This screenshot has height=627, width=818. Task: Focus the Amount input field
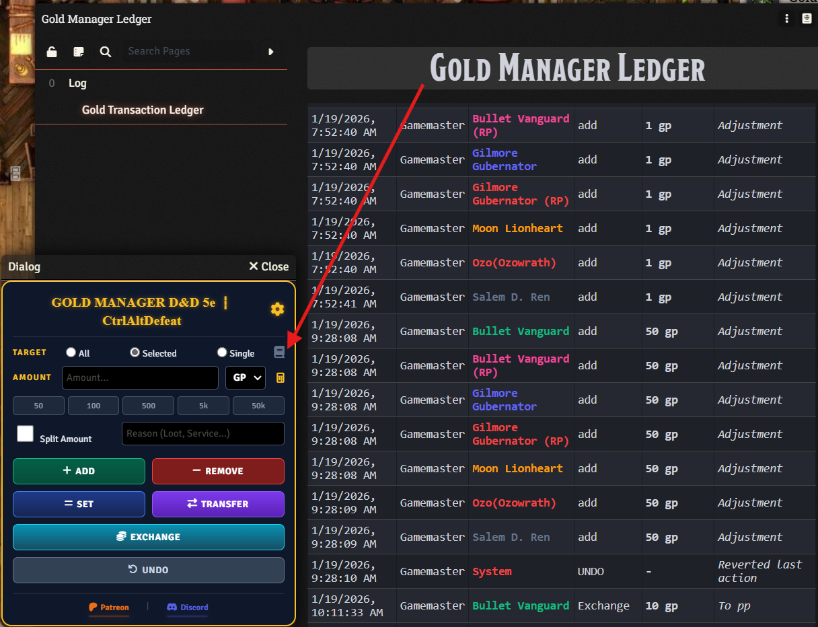(x=140, y=378)
